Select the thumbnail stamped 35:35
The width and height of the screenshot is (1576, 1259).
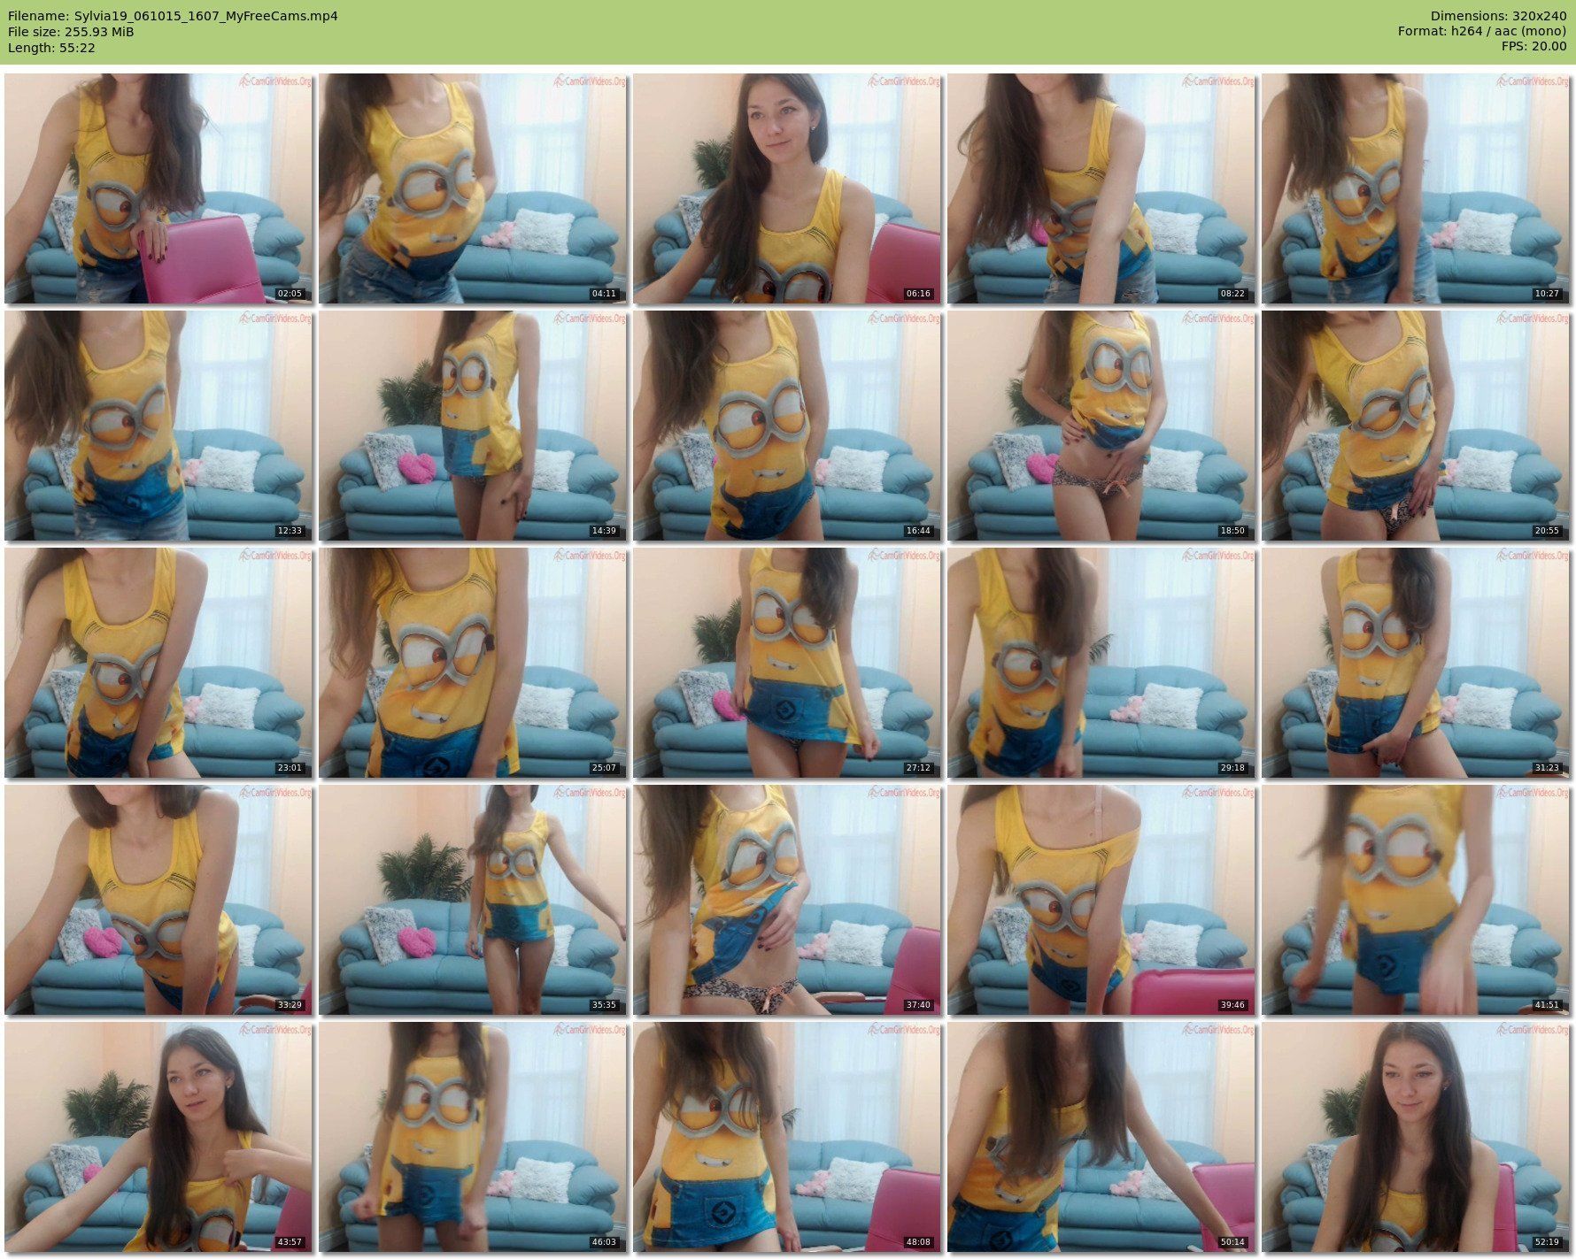click(473, 900)
